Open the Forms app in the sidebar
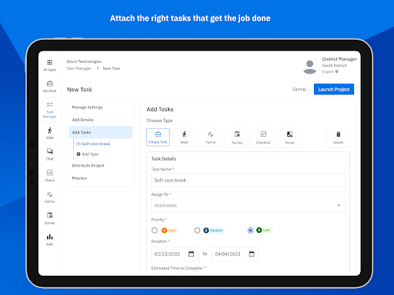Image resolution: width=394 pixels, height=295 pixels. 50,197
